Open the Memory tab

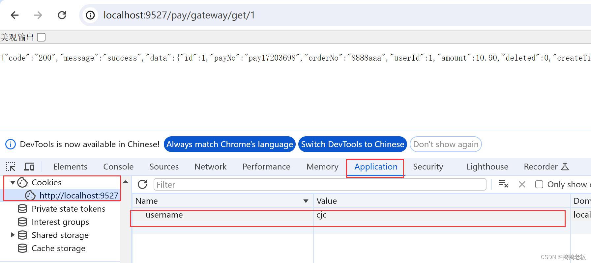coord(322,167)
